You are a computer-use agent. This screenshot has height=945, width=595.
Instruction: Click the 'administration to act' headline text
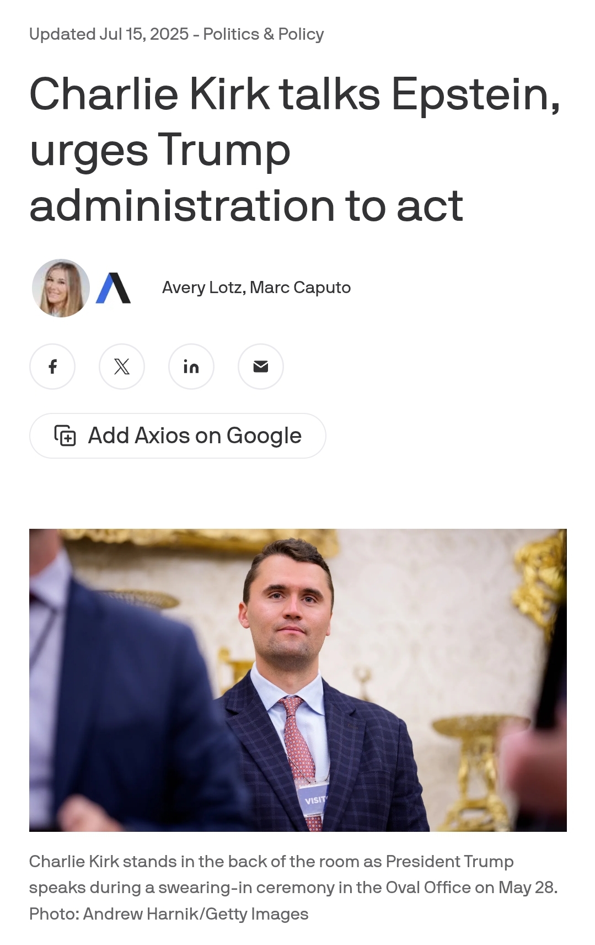pos(246,206)
